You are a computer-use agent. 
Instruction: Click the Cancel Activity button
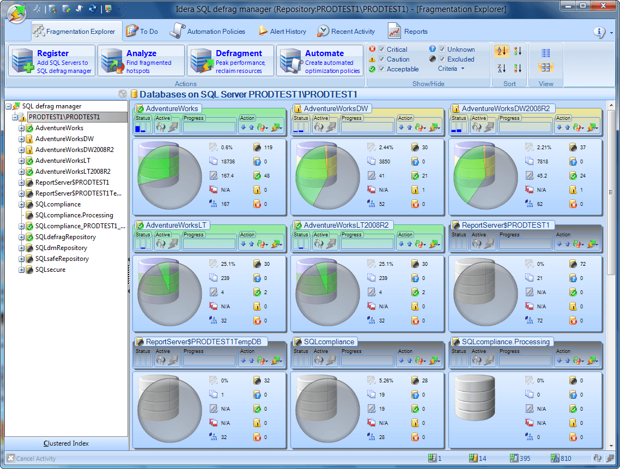click(32, 459)
